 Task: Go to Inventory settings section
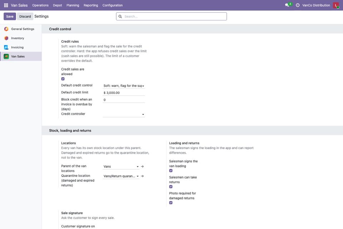pos(21,38)
